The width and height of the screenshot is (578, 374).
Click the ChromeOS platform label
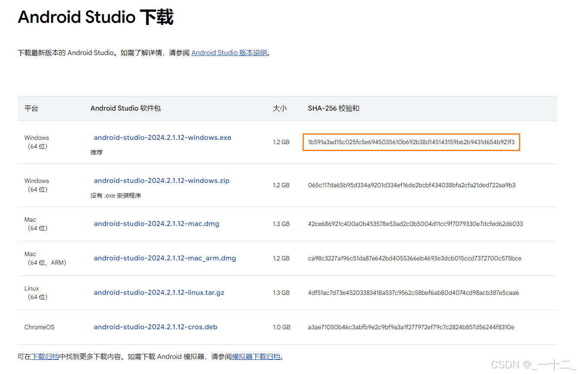[x=39, y=327]
